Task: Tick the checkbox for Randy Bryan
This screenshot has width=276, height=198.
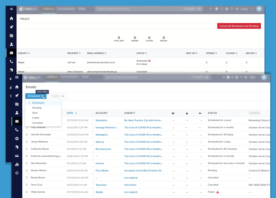Action: coord(27,178)
